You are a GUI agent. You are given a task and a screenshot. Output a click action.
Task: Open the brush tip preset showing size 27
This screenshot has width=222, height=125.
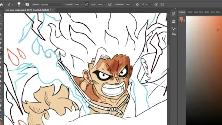[x=19, y=4]
